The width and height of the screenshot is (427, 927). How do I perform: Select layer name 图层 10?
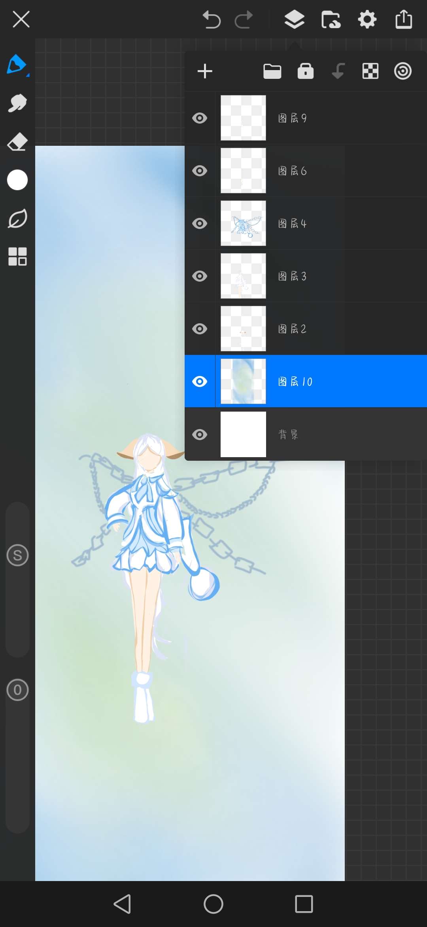[295, 381]
